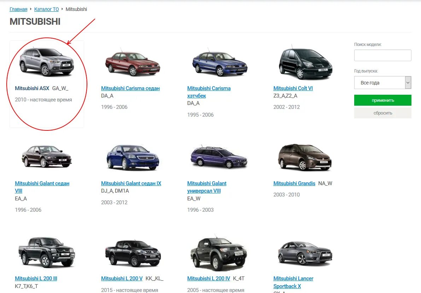The image size is (421, 293).
Task: Open Mitsubishi Carisma хэтчбек link
Action: pos(209,92)
